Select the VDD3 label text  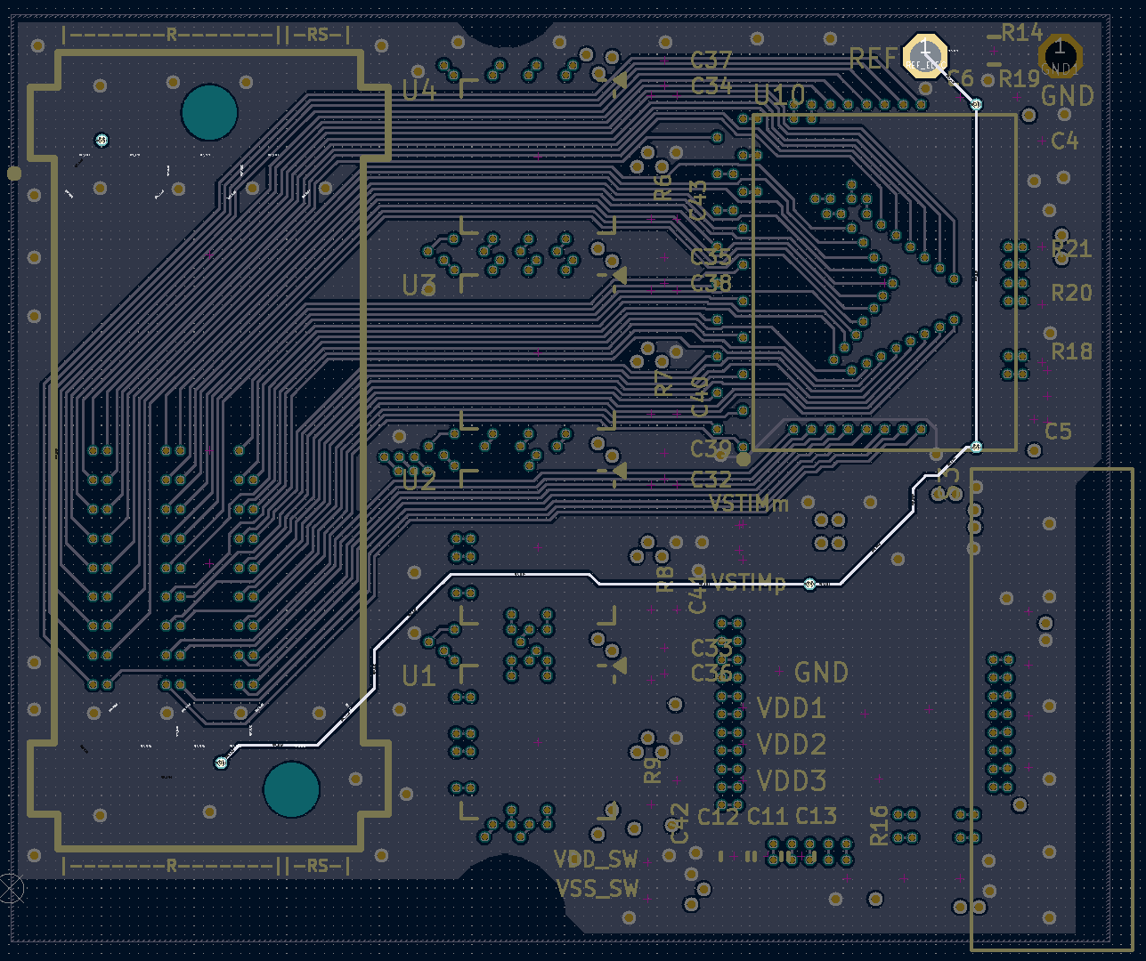792,781
